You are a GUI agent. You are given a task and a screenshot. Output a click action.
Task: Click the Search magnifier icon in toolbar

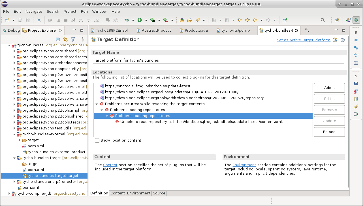point(323,20)
